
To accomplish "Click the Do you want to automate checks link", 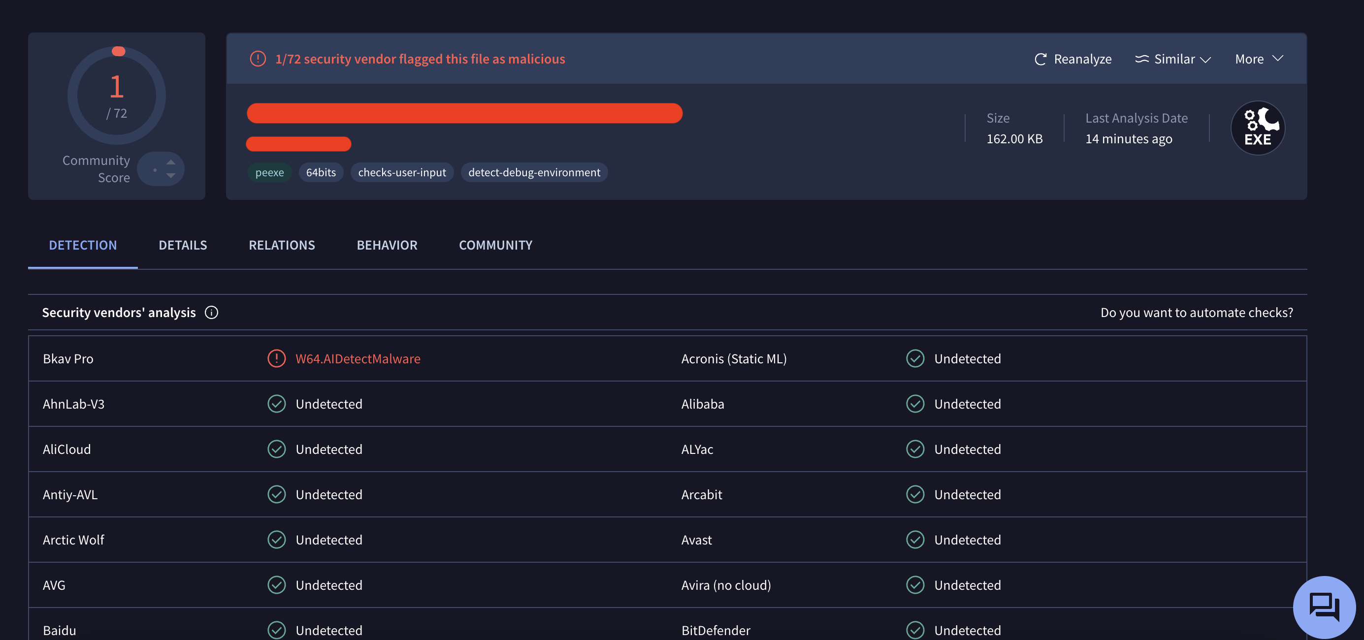I will pyautogui.click(x=1196, y=313).
